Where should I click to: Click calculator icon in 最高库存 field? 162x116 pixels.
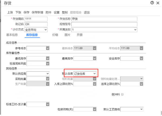[95, 58]
